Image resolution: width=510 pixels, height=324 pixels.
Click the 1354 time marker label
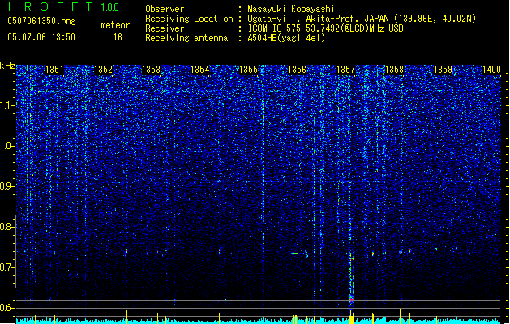[199, 70]
